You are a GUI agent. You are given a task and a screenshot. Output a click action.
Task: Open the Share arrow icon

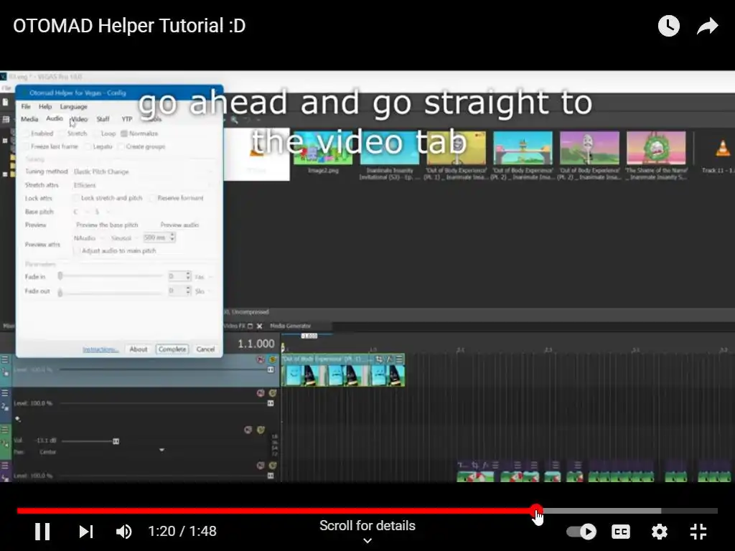coord(707,27)
